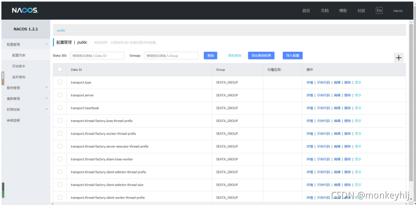This screenshot has width=416, height=205.
Task: Click the Group column header
Action: coord(221,69)
